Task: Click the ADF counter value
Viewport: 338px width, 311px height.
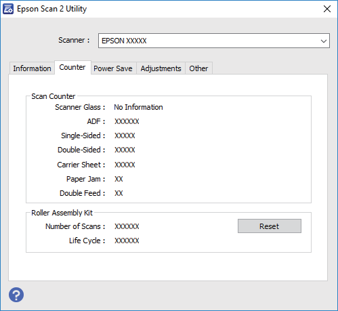Action: [127, 121]
